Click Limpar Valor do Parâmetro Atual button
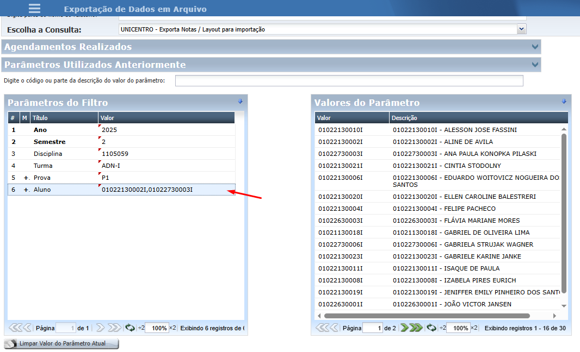Image resolution: width=580 pixels, height=352 pixels. (61, 343)
